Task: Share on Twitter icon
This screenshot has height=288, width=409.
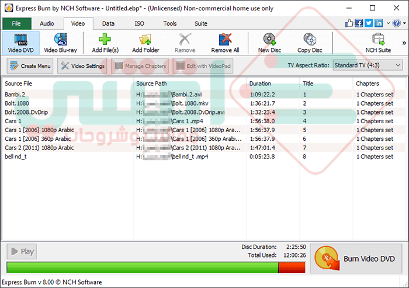Action: click(x=369, y=23)
